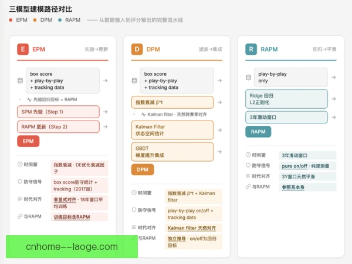This screenshot has width=352, height=264.
Task: Click the 3Y窗口天然平滑 value
Action: [307, 176]
